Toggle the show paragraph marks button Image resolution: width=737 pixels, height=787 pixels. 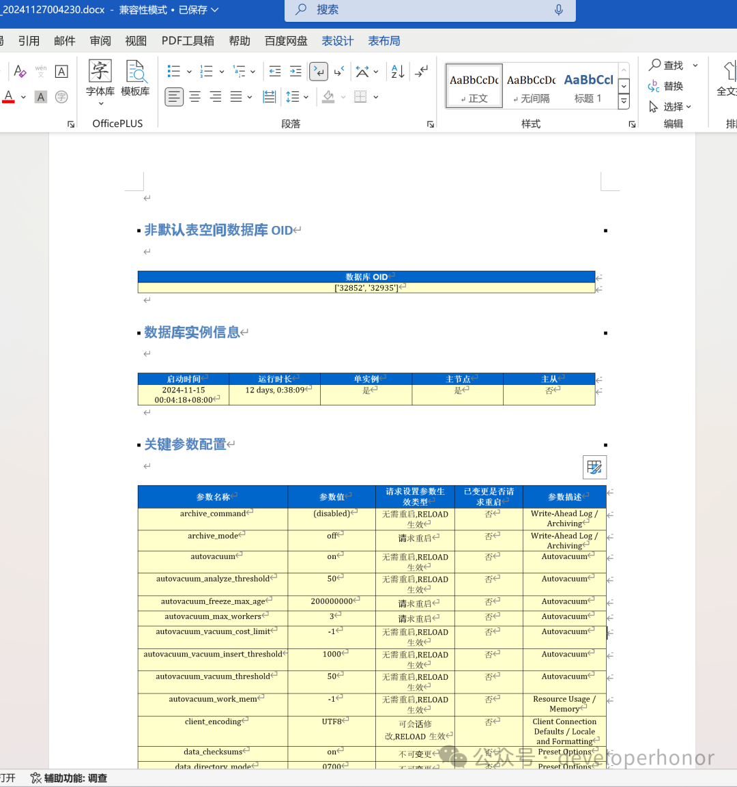(x=422, y=71)
